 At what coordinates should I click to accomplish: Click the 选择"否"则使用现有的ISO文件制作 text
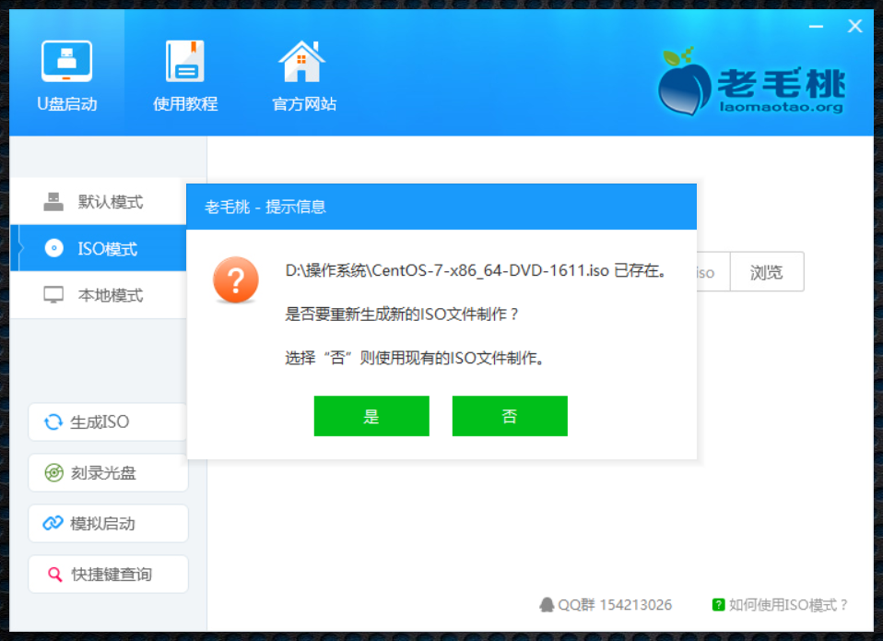[x=415, y=358]
